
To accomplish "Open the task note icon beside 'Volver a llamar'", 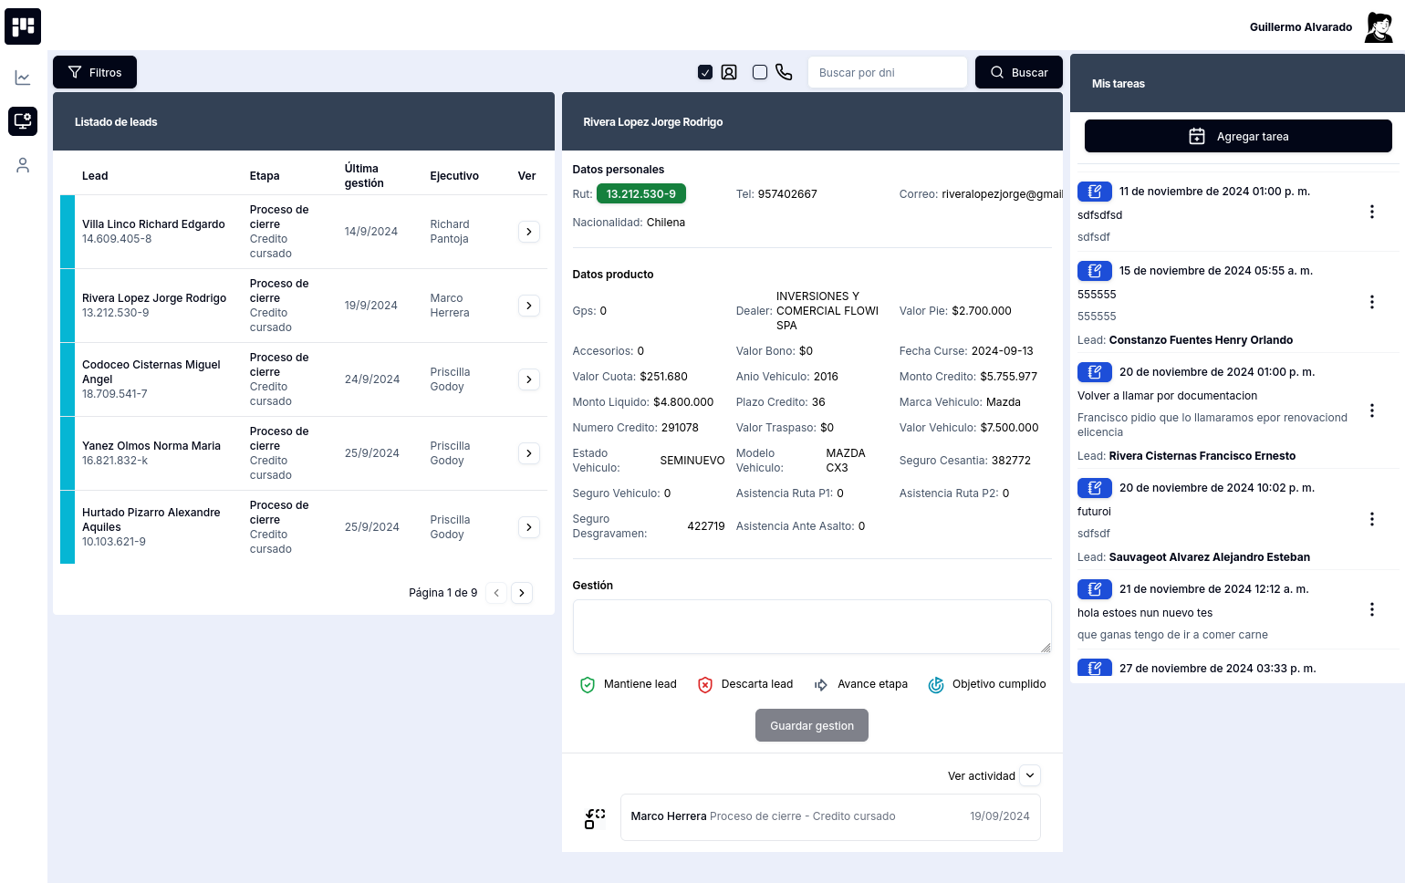I will 1095,372.
